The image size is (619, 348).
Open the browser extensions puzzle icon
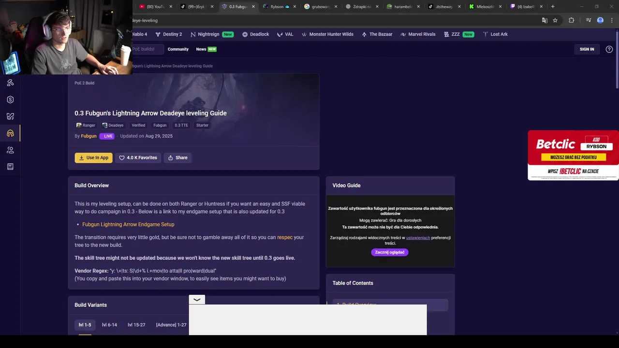click(x=572, y=20)
